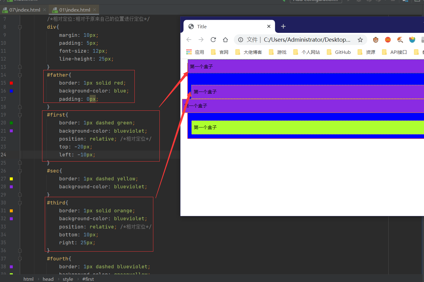Screen dimensions: 424x282
Task: Open blueviolet swatch on line 32
Action: coord(11,218)
